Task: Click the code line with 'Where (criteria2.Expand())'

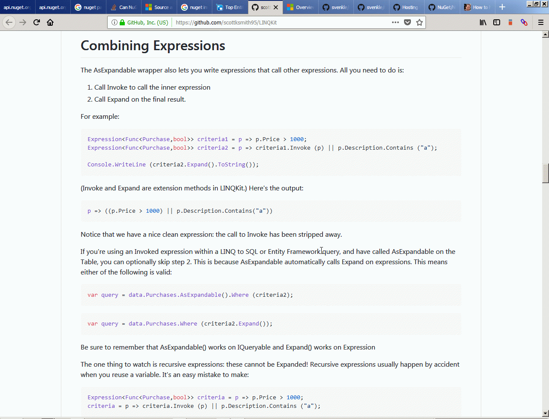Action: tap(180, 323)
